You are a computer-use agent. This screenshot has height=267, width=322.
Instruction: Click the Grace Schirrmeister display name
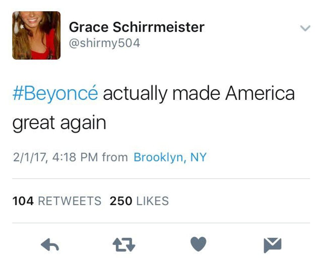coord(136,27)
